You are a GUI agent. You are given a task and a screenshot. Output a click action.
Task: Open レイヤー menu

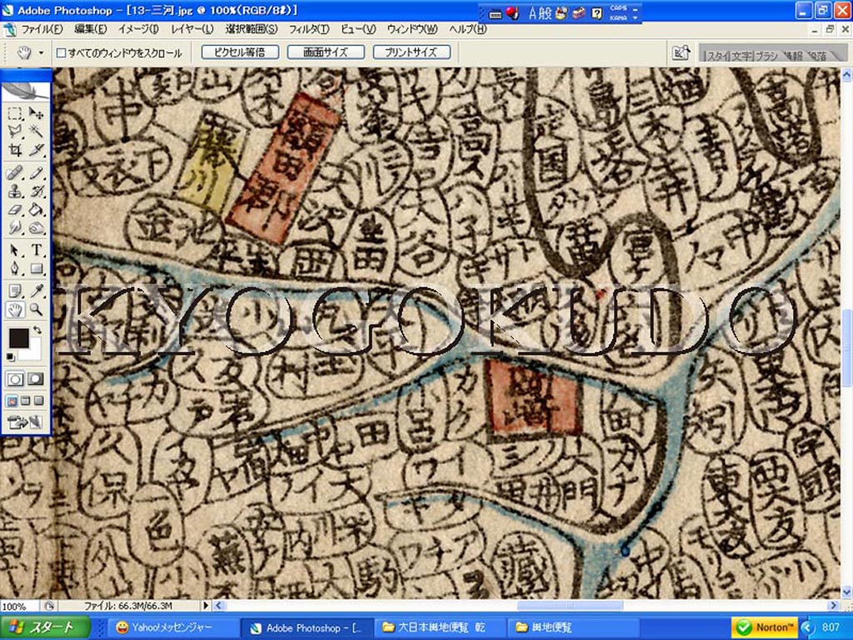[192, 29]
